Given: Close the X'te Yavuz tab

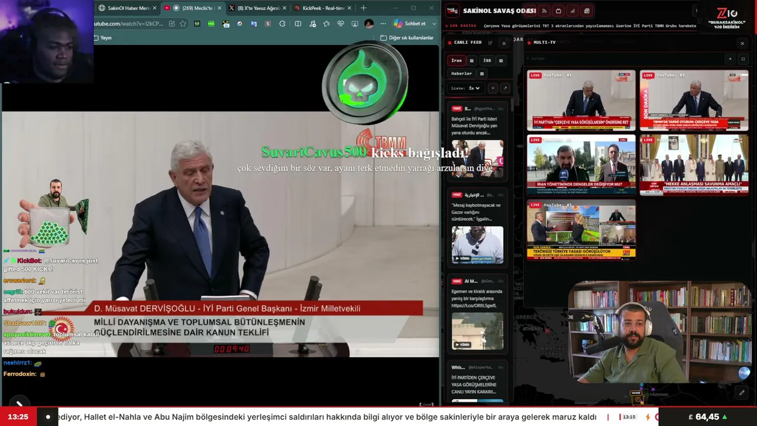Looking at the screenshot, I should (x=284, y=8).
